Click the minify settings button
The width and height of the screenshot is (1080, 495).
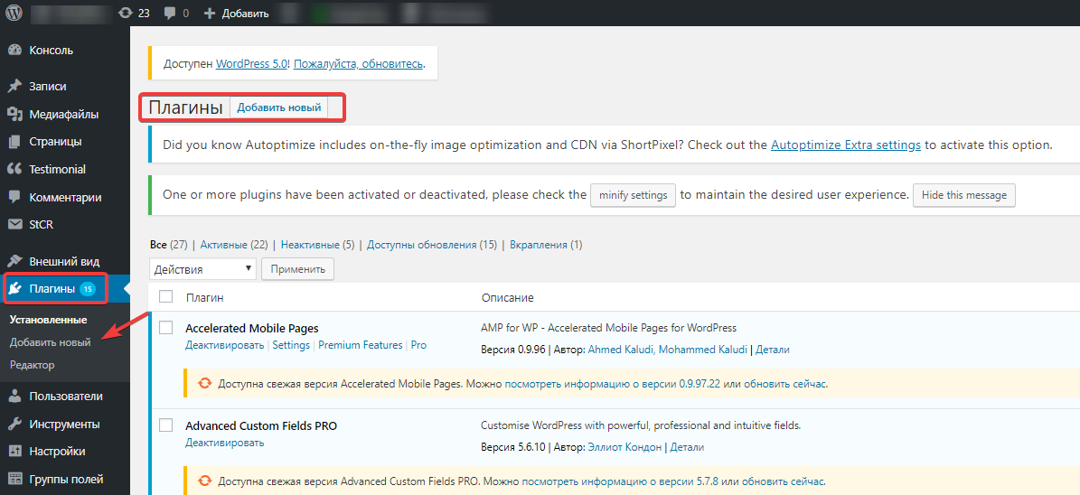tap(633, 195)
